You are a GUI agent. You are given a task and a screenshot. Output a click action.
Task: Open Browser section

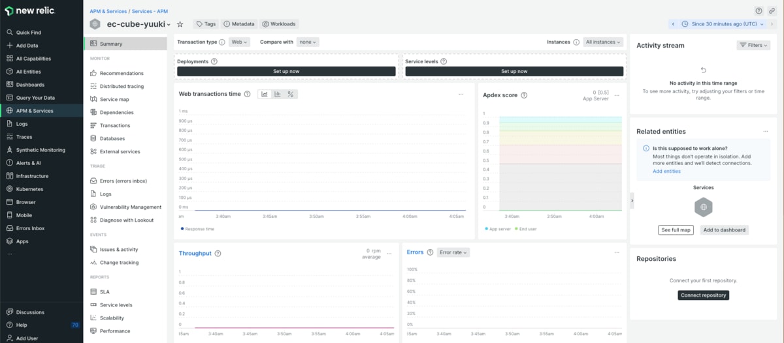(x=25, y=202)
